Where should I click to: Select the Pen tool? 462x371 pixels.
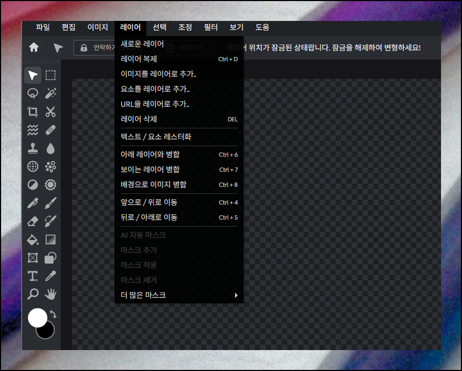click(33, 203)
